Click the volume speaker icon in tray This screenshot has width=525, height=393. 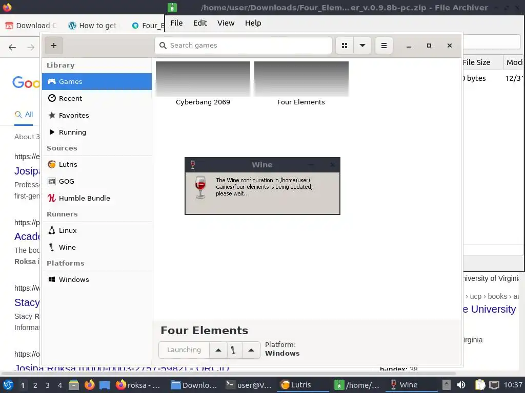(x=461, y=385)
